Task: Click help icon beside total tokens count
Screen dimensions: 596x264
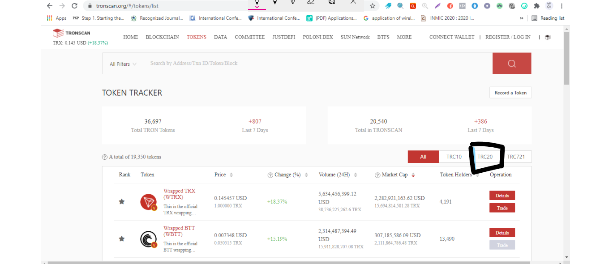Action: point(105,157)
